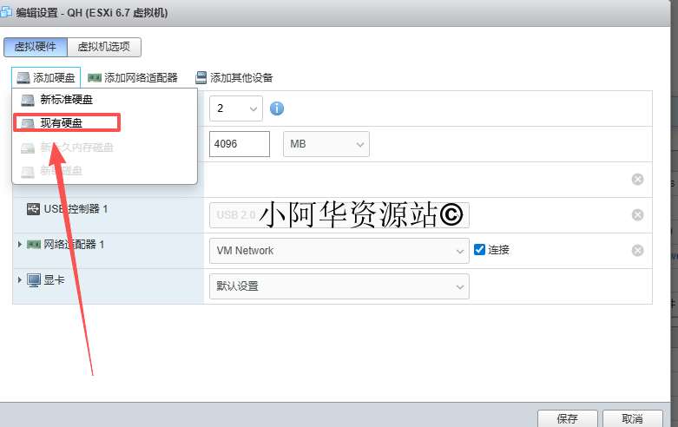Click the dialog title VM icon
The height and width of the screenshot is (427, 678).
pyautogui.click(x=5, y=12)
